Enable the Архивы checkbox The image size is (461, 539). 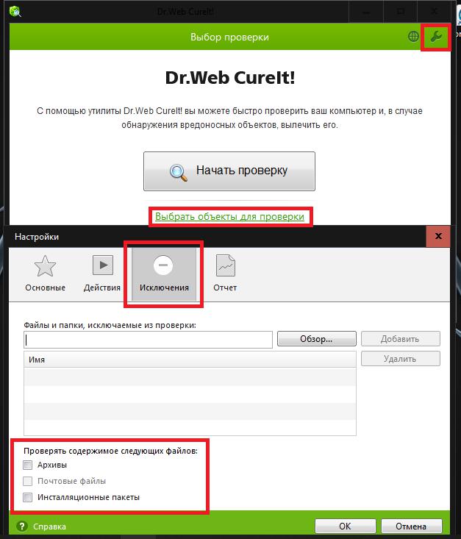tap(27, 465)
